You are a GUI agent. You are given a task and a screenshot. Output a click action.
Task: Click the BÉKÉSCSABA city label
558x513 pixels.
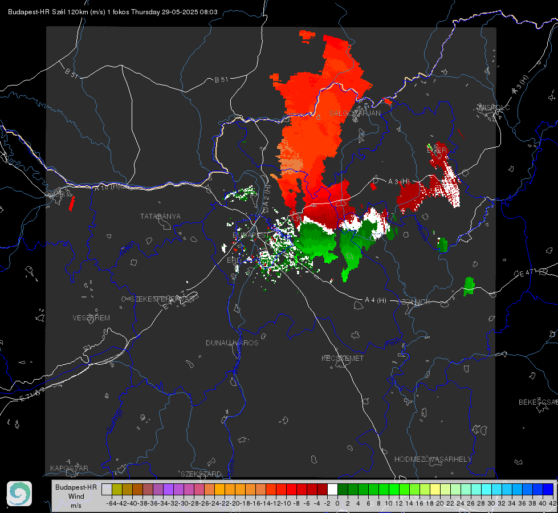[x=538, y=402]
